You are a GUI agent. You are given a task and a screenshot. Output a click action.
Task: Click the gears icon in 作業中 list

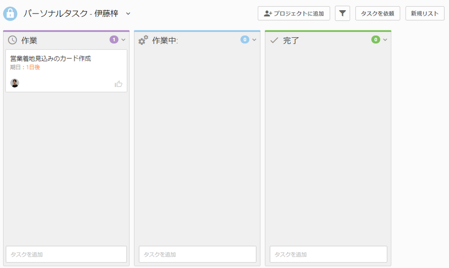pos(143,40)
